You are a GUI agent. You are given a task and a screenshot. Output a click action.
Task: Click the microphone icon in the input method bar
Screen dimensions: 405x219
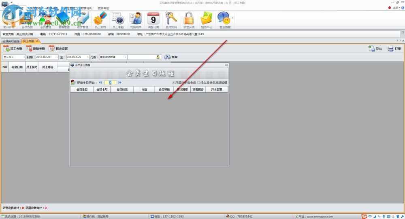click(x=384, y=217)
